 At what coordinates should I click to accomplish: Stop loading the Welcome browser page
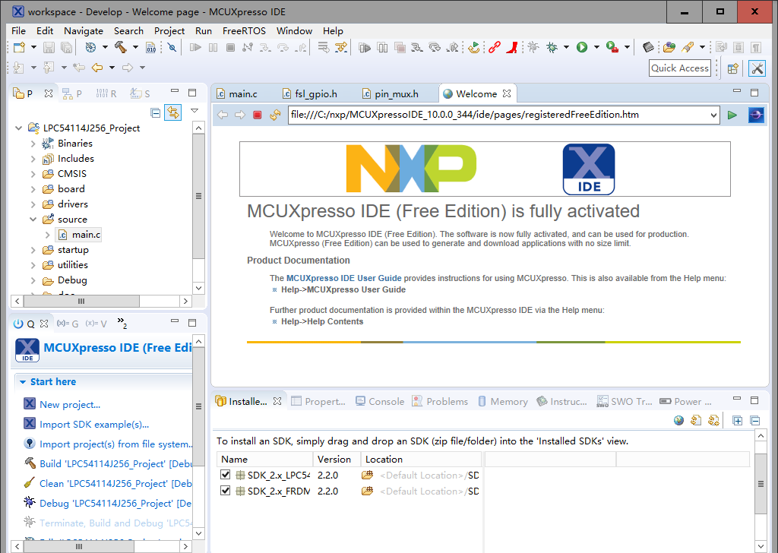(x=257, y=115)
